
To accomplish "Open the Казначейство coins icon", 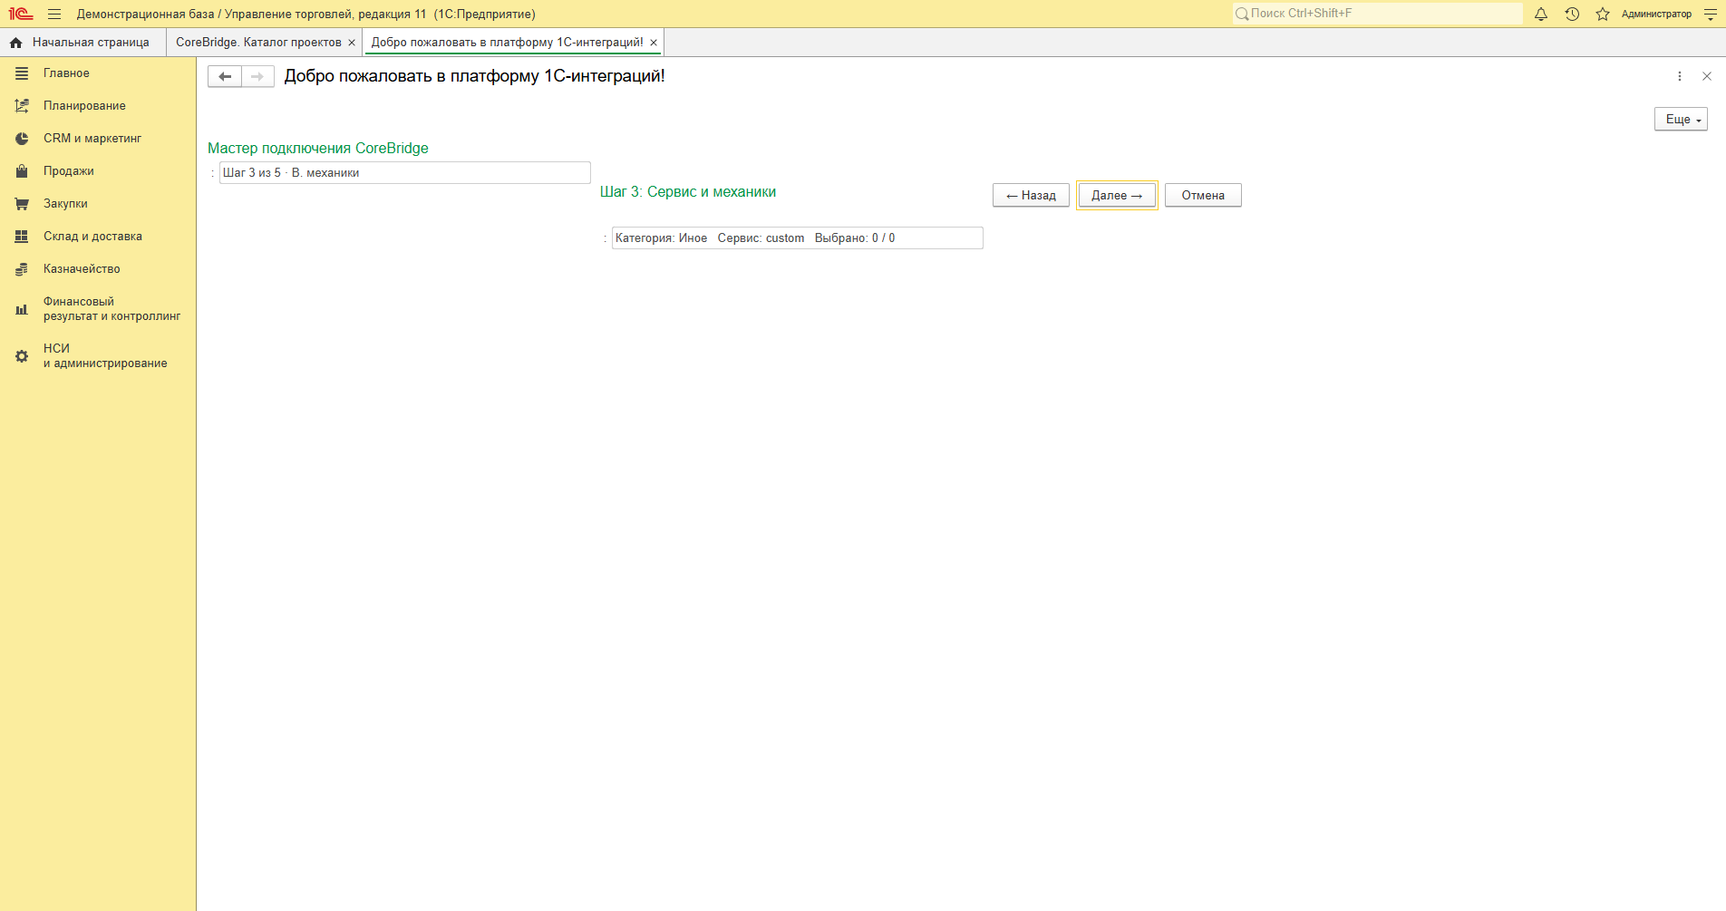I will (22, 269).
